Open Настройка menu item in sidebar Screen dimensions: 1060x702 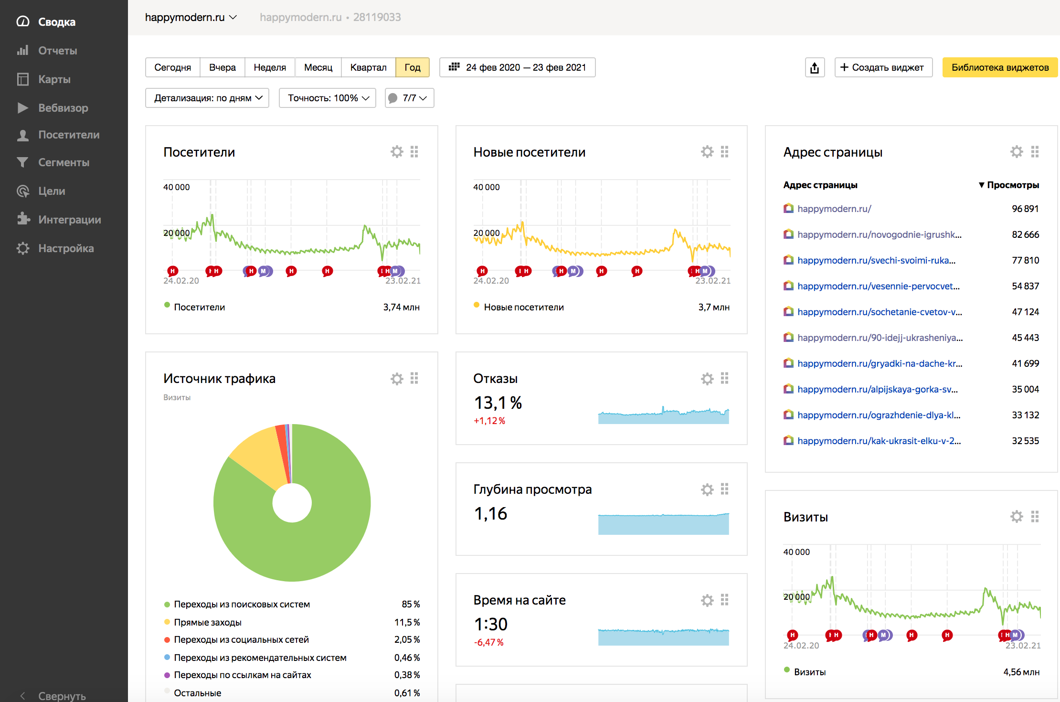(66, 248)
